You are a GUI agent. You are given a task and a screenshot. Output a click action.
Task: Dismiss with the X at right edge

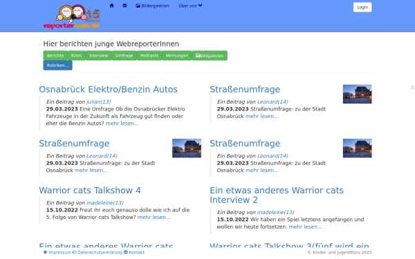pyautogui.click(x=412, y=88)
